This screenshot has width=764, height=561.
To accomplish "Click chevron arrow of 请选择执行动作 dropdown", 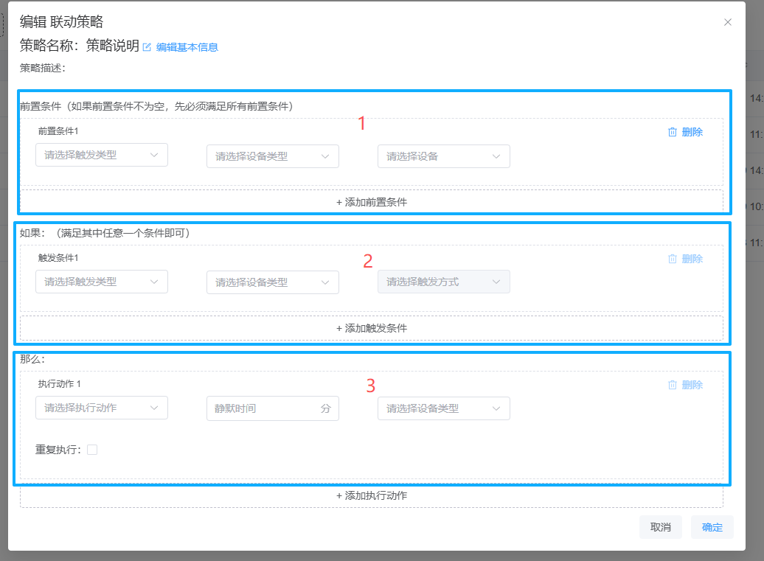I will click(154, 408).
